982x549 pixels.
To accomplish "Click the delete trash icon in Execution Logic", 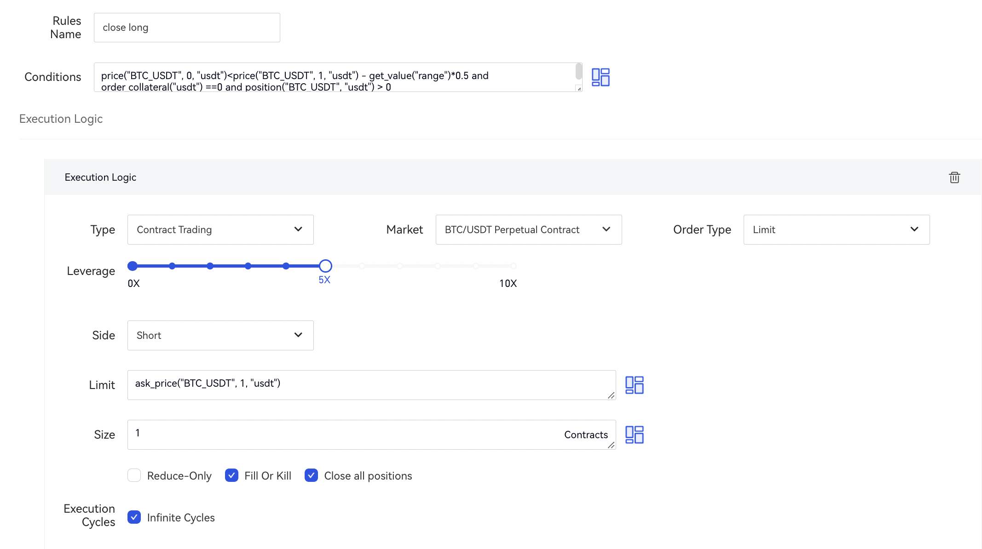I will click(954, 177).
